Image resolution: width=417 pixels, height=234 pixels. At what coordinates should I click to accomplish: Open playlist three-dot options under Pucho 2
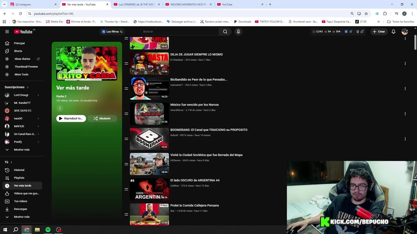(60, 108)
